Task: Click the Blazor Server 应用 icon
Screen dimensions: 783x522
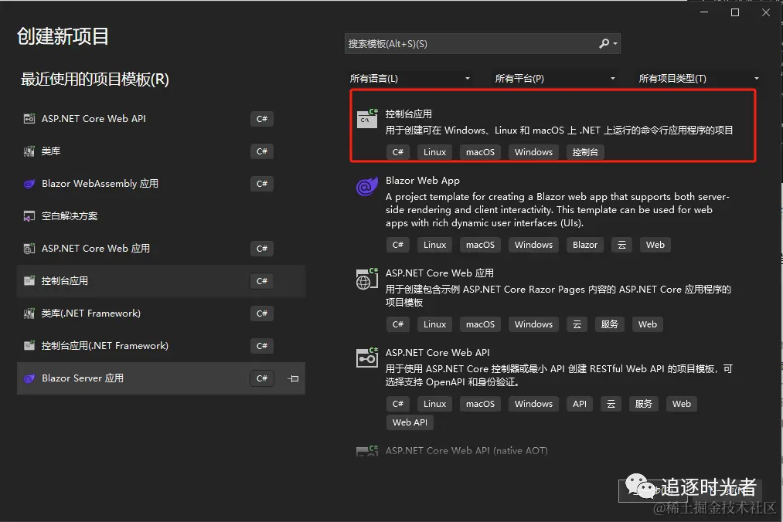Action: [x=29, y=378]
